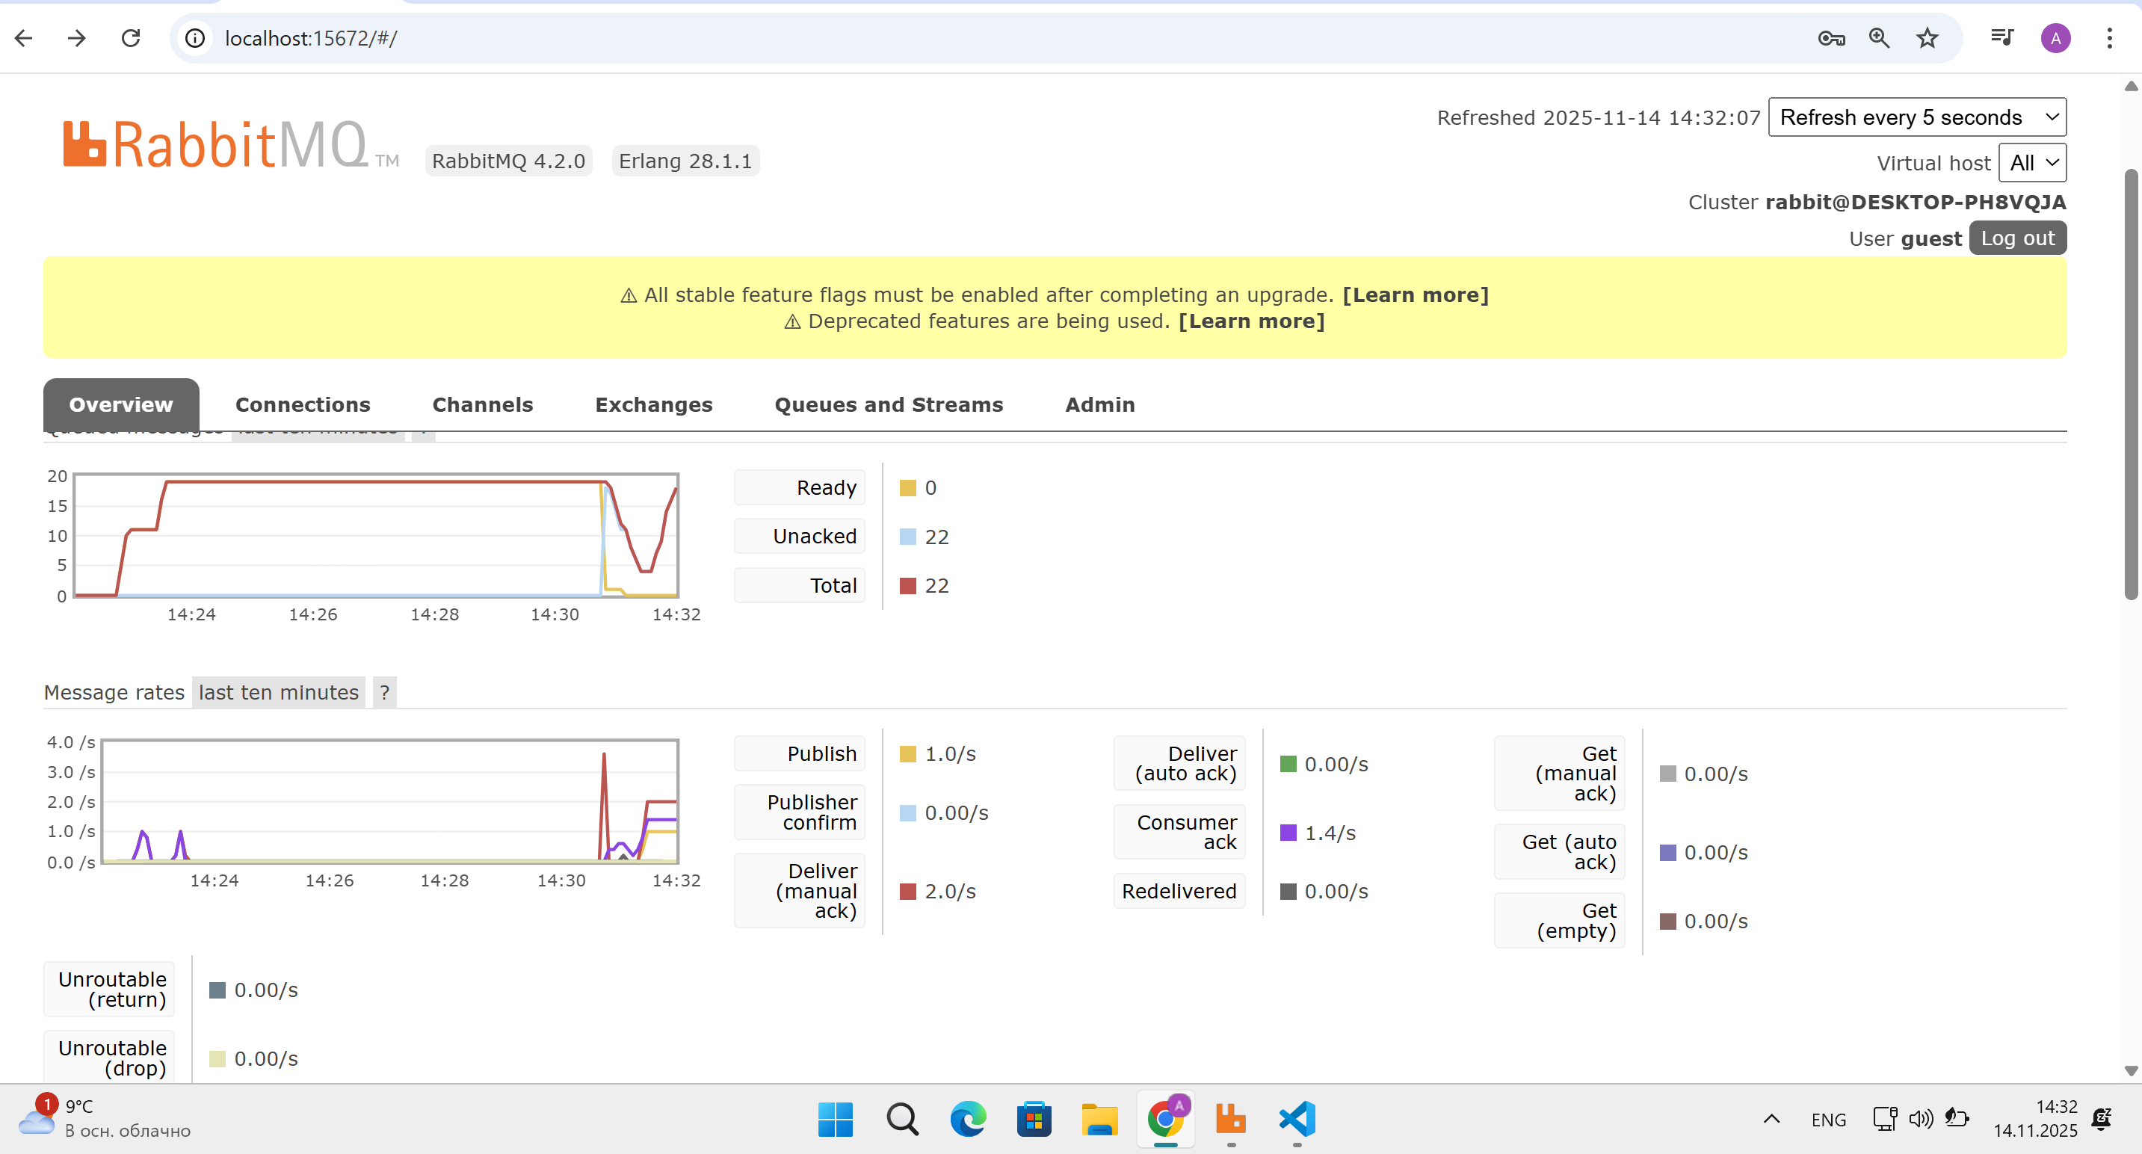The height and width of the screenshot is (1154, 2142).
Task: Reload the page with the browser refresh icon
Action: coord(131,38)
